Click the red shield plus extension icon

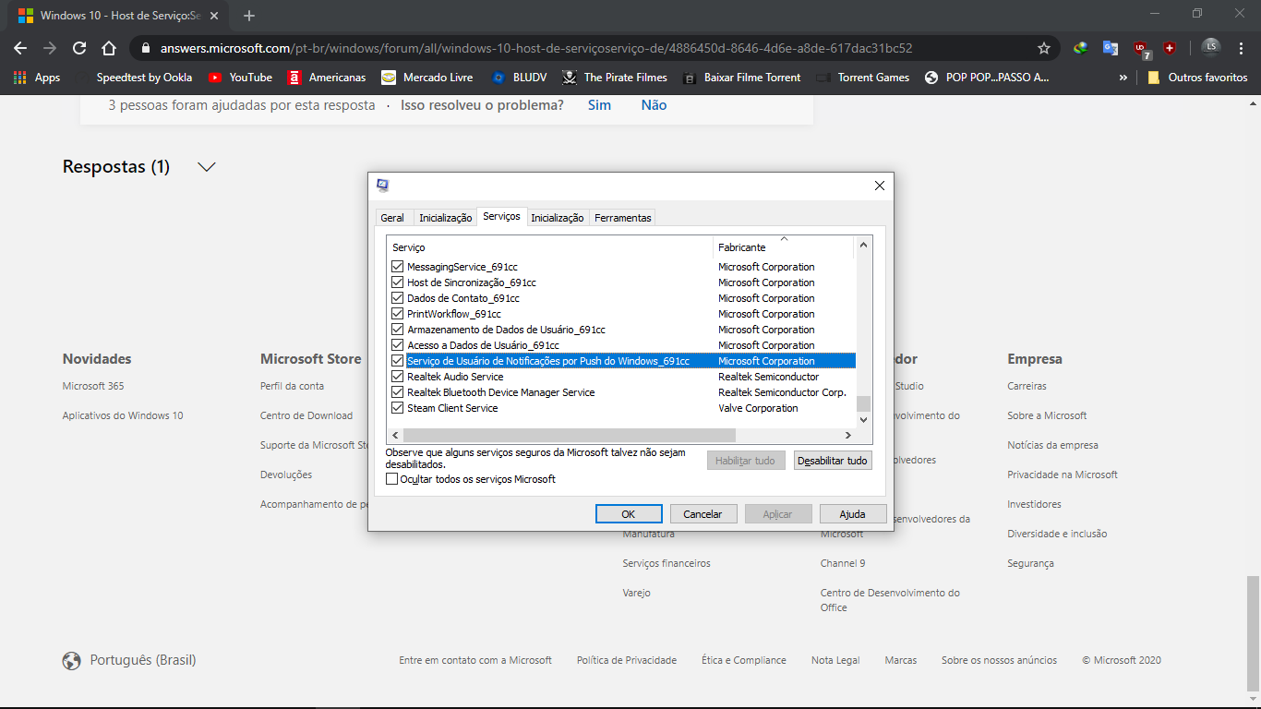click(1170, 48)
